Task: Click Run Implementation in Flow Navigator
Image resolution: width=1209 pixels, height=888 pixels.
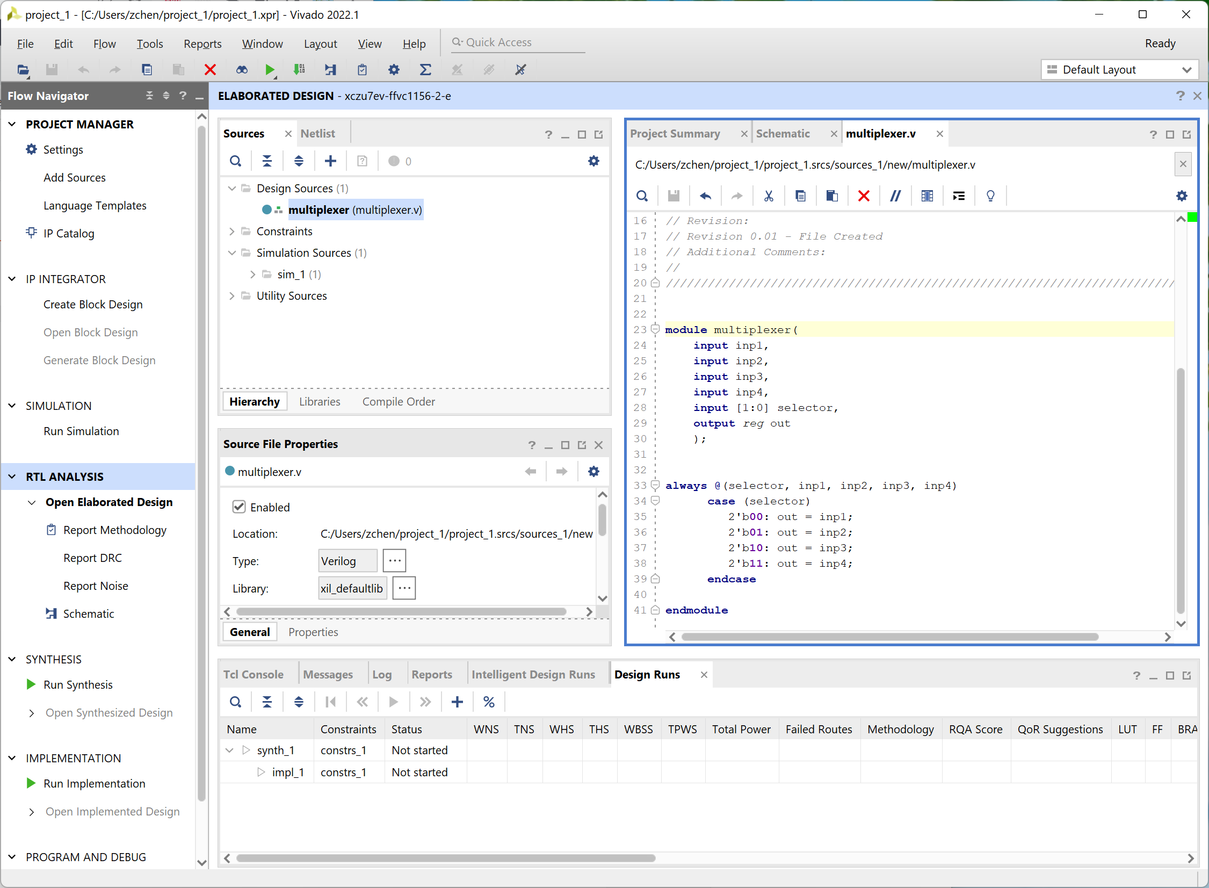Action: point(94,784)
